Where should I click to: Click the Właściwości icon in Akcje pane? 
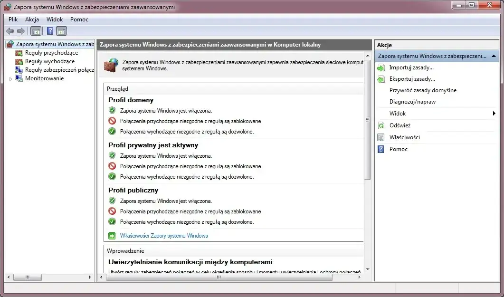click(381, 137)
